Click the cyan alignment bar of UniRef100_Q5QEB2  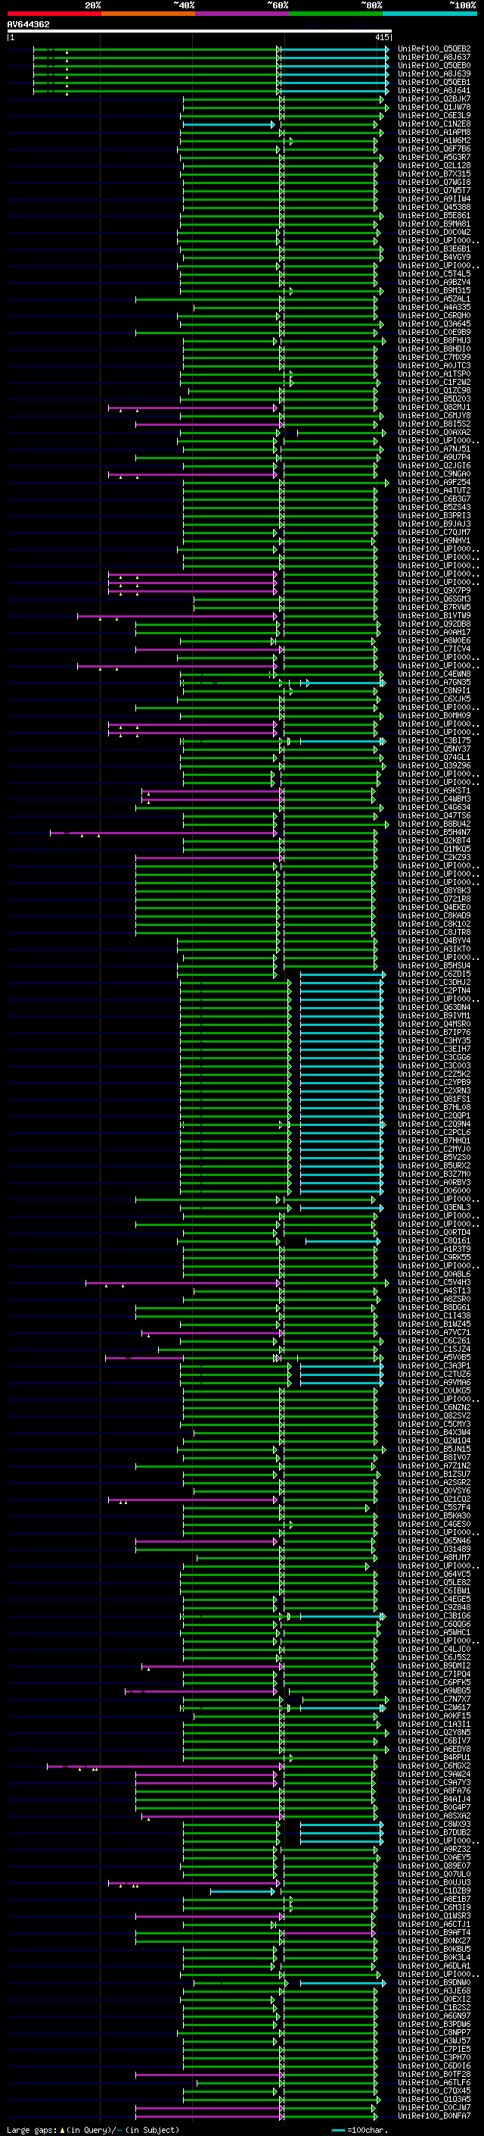tap(334, 50)
